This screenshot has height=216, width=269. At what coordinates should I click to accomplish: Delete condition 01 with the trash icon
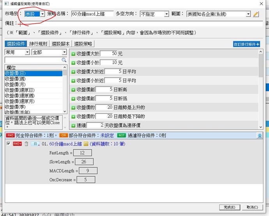tap(27, 144)
